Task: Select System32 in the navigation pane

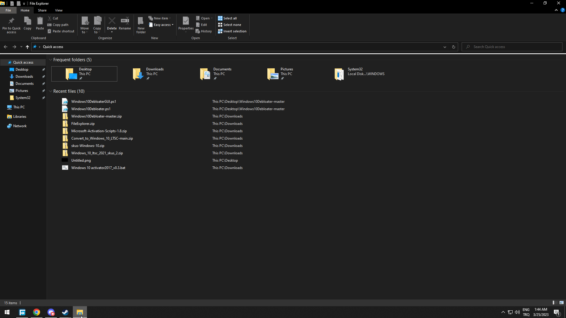Action: 23,98
